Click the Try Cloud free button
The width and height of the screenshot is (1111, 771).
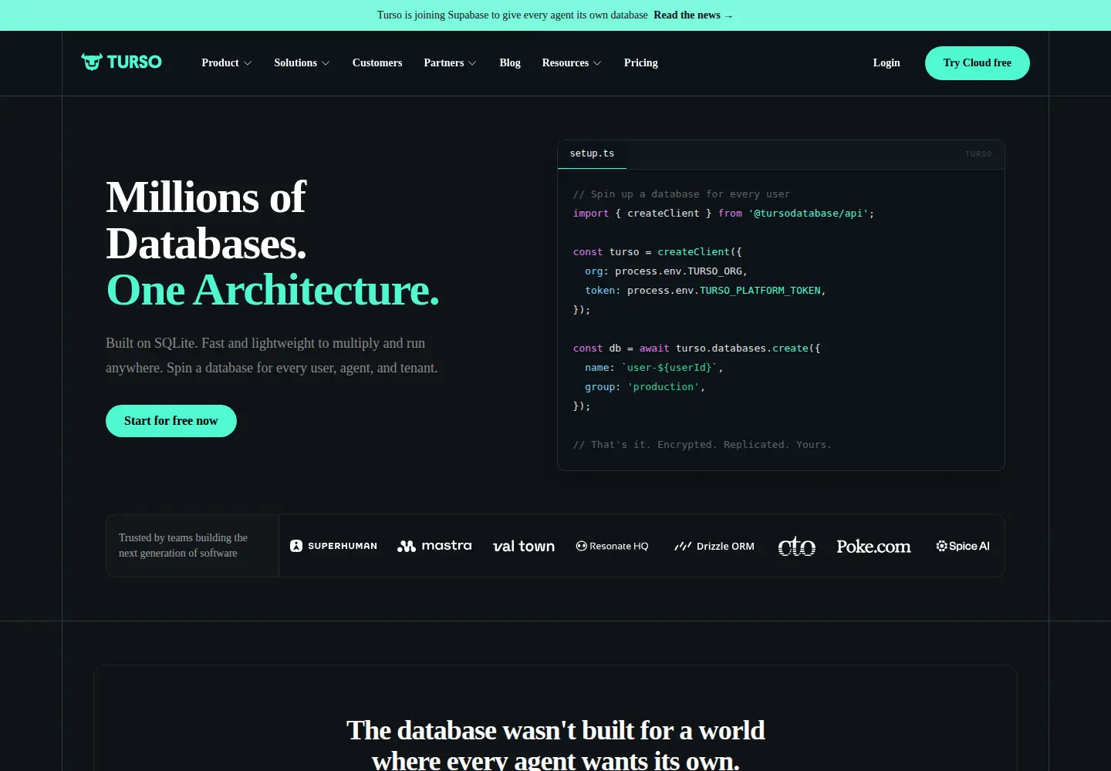(977, 62)
